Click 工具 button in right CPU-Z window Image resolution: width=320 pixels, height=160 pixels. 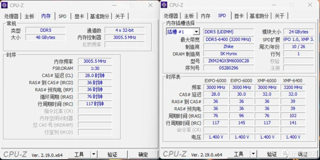tap(239, 154)
